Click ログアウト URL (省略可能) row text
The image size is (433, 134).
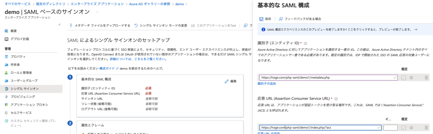(x=100, y=109)
